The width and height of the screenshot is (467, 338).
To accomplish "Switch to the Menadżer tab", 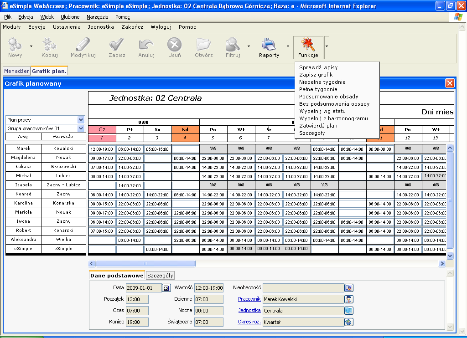I will [17, 71].
